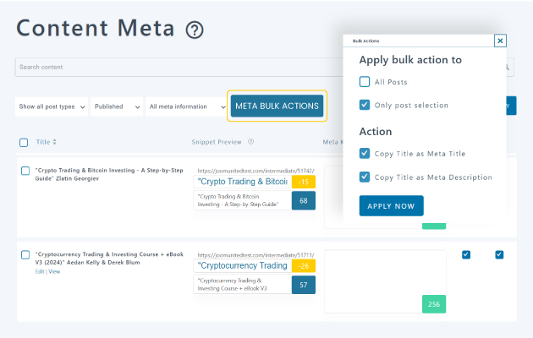
Task: Click the yellow -26 title length badge
Action: pyautogui.click(x=303, y=266)
